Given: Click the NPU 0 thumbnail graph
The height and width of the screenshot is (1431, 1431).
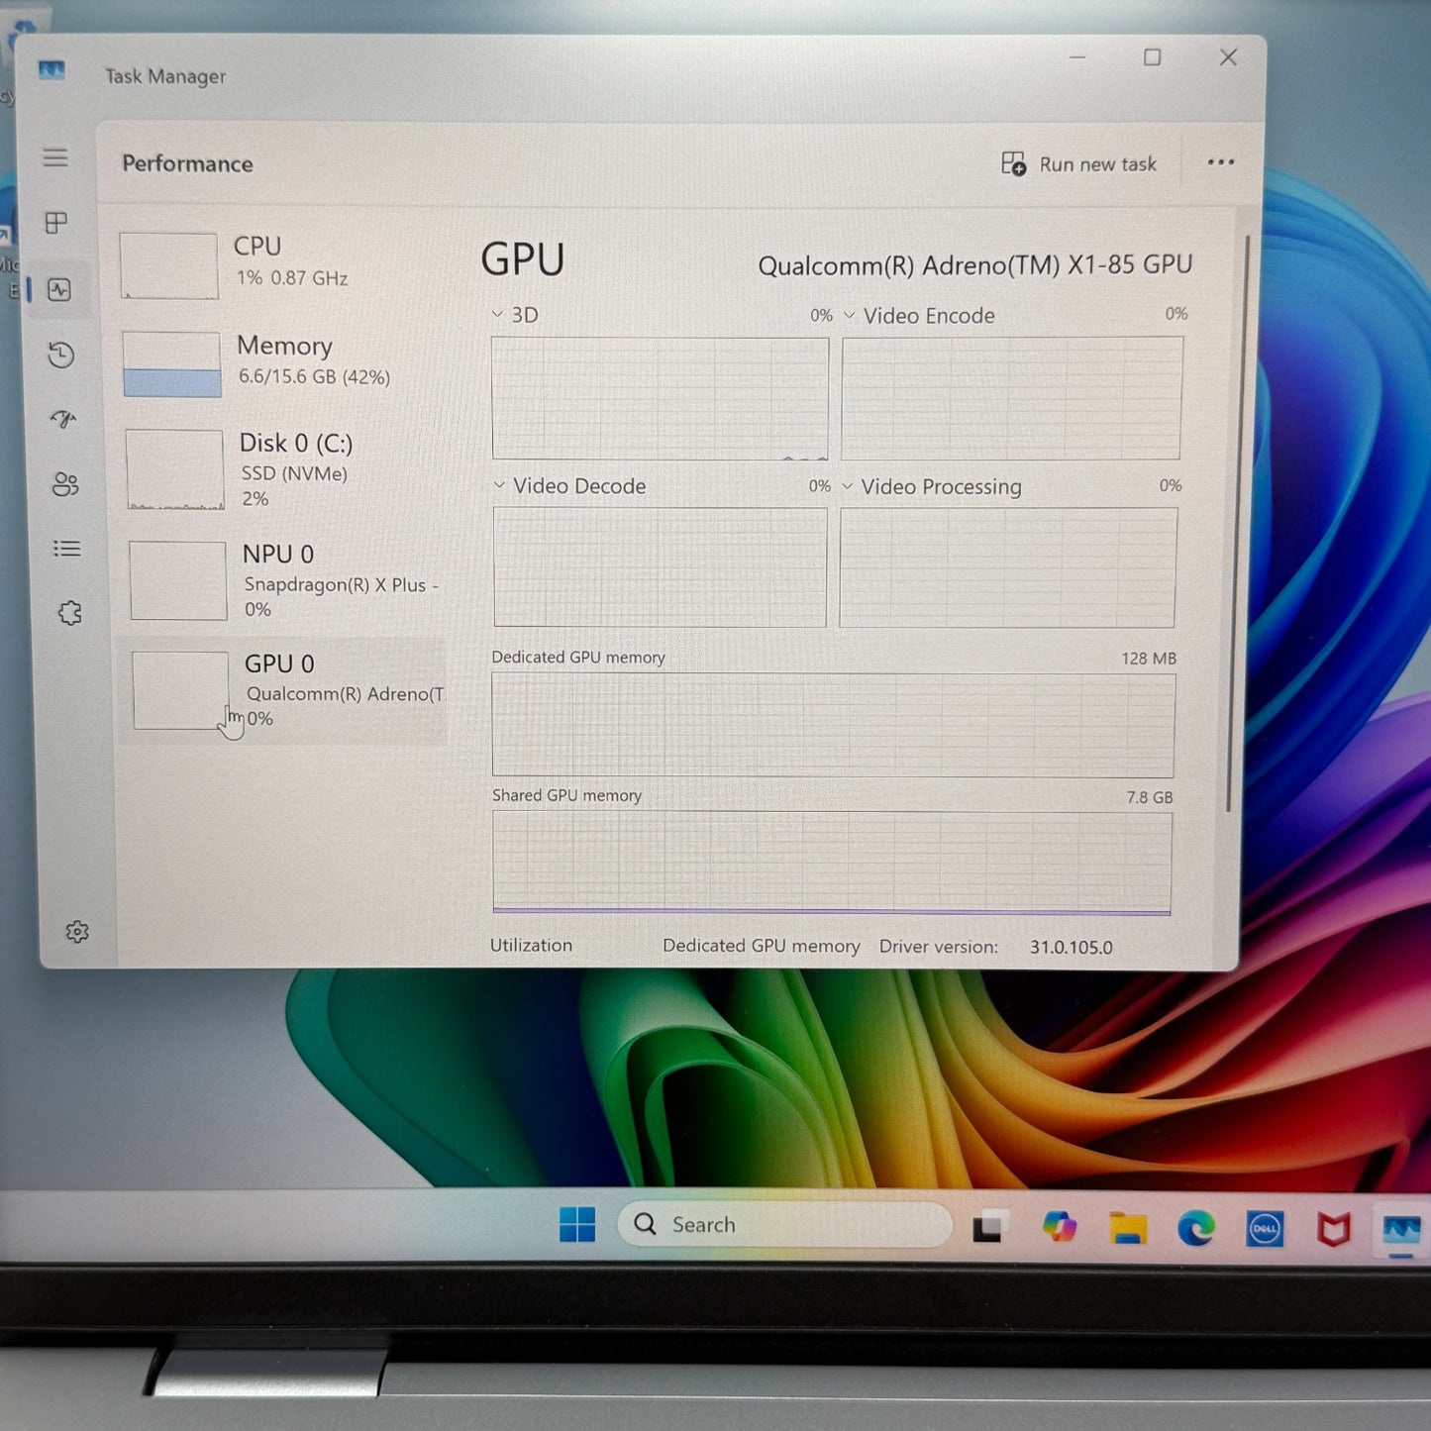Looking at the screenshot, I should tap(178, 580).
